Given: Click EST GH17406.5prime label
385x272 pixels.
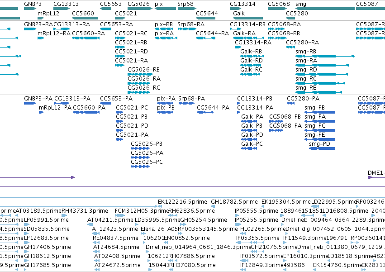Looking at the screenshot, I should point(48,247).
